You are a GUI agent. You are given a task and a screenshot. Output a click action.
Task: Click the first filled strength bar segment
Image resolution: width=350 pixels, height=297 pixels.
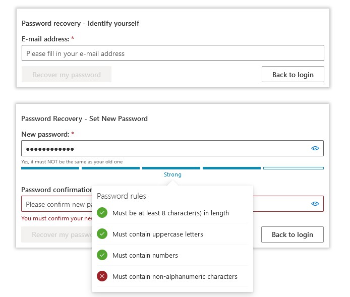pos(50,168)
